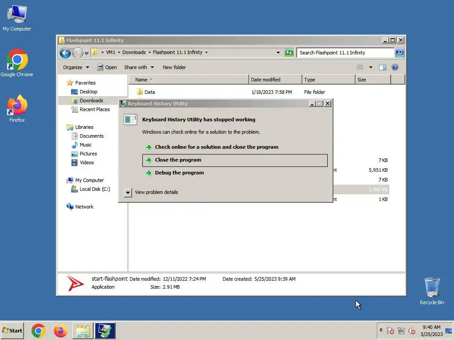The width and height of the screenshot is (454, 340).
Task: Expand dropdown arrow after Flashpoint 11.1 Infinity breadcrumb
Action: click(x=207, y=53)
